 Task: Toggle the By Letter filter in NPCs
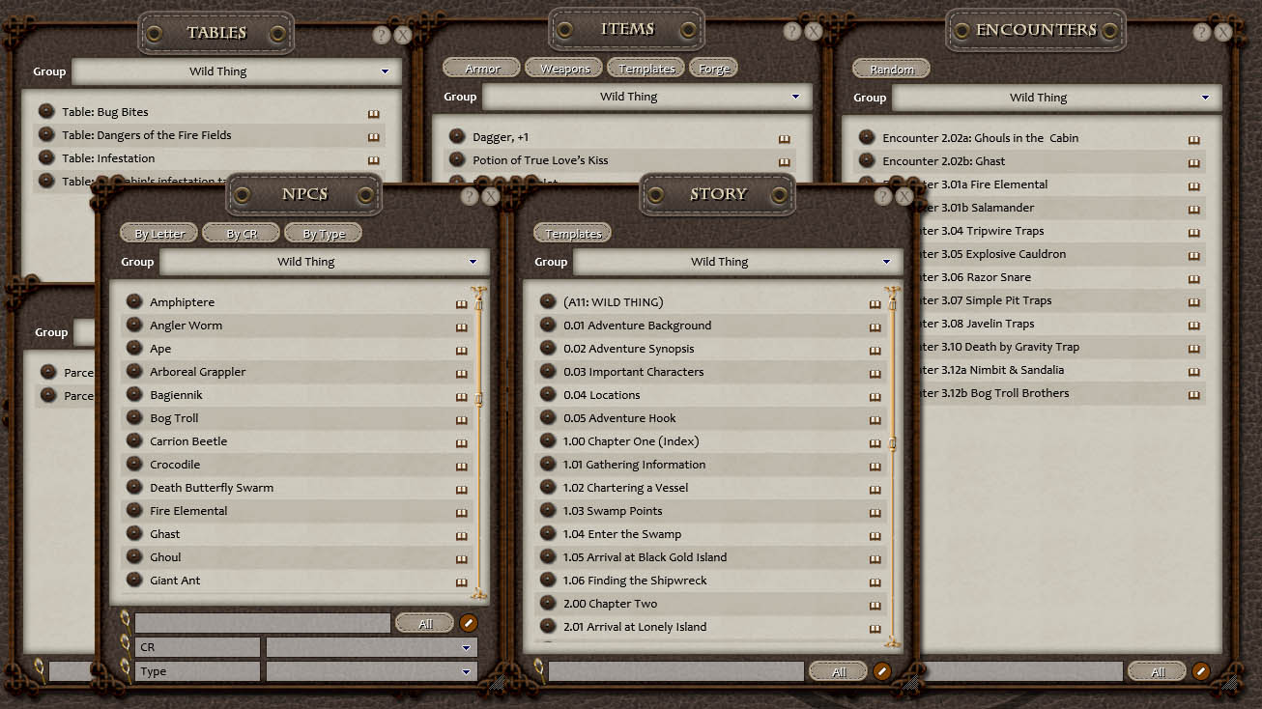(159, 234)
